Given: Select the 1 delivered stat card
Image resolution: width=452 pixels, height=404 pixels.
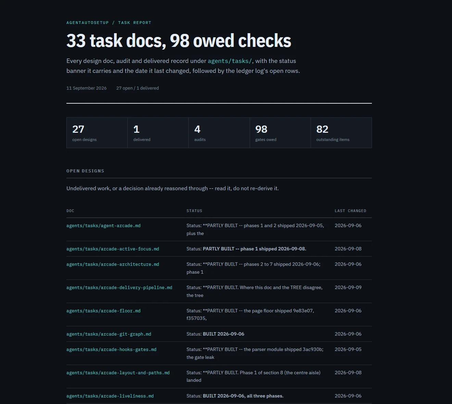Looking at the screenshot, I should click(x=158, y=133).
